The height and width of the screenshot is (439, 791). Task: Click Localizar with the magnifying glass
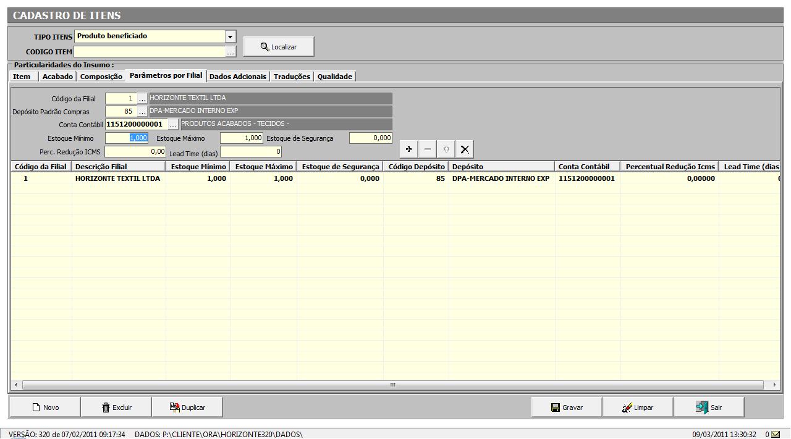pyautogui.click(x=279, y=47)
